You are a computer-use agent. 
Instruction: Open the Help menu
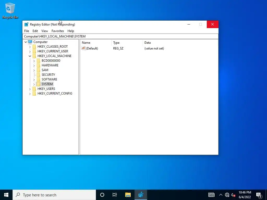pyautogui.click(x=71, y=31)
